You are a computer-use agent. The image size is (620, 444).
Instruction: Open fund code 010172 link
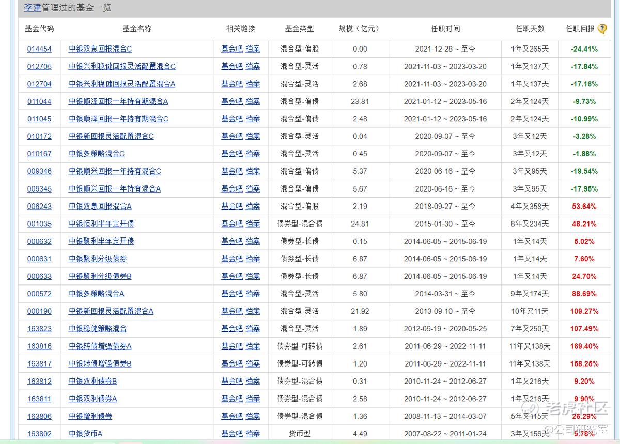(x=39, y=137)
